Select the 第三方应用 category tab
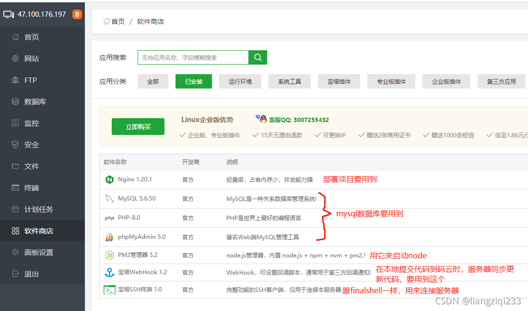528x311 pixels. (x=502, y=81)
